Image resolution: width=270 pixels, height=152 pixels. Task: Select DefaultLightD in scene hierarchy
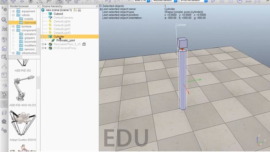tap(62, 33)
